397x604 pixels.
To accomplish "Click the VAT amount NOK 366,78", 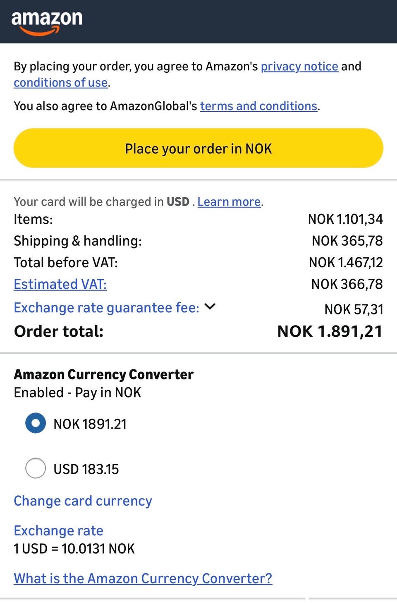I will (x=347, y=284).
